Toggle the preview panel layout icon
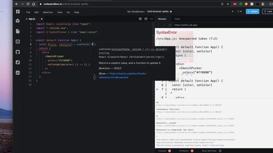The image size is (273, 153). click(x=146, y=19)
